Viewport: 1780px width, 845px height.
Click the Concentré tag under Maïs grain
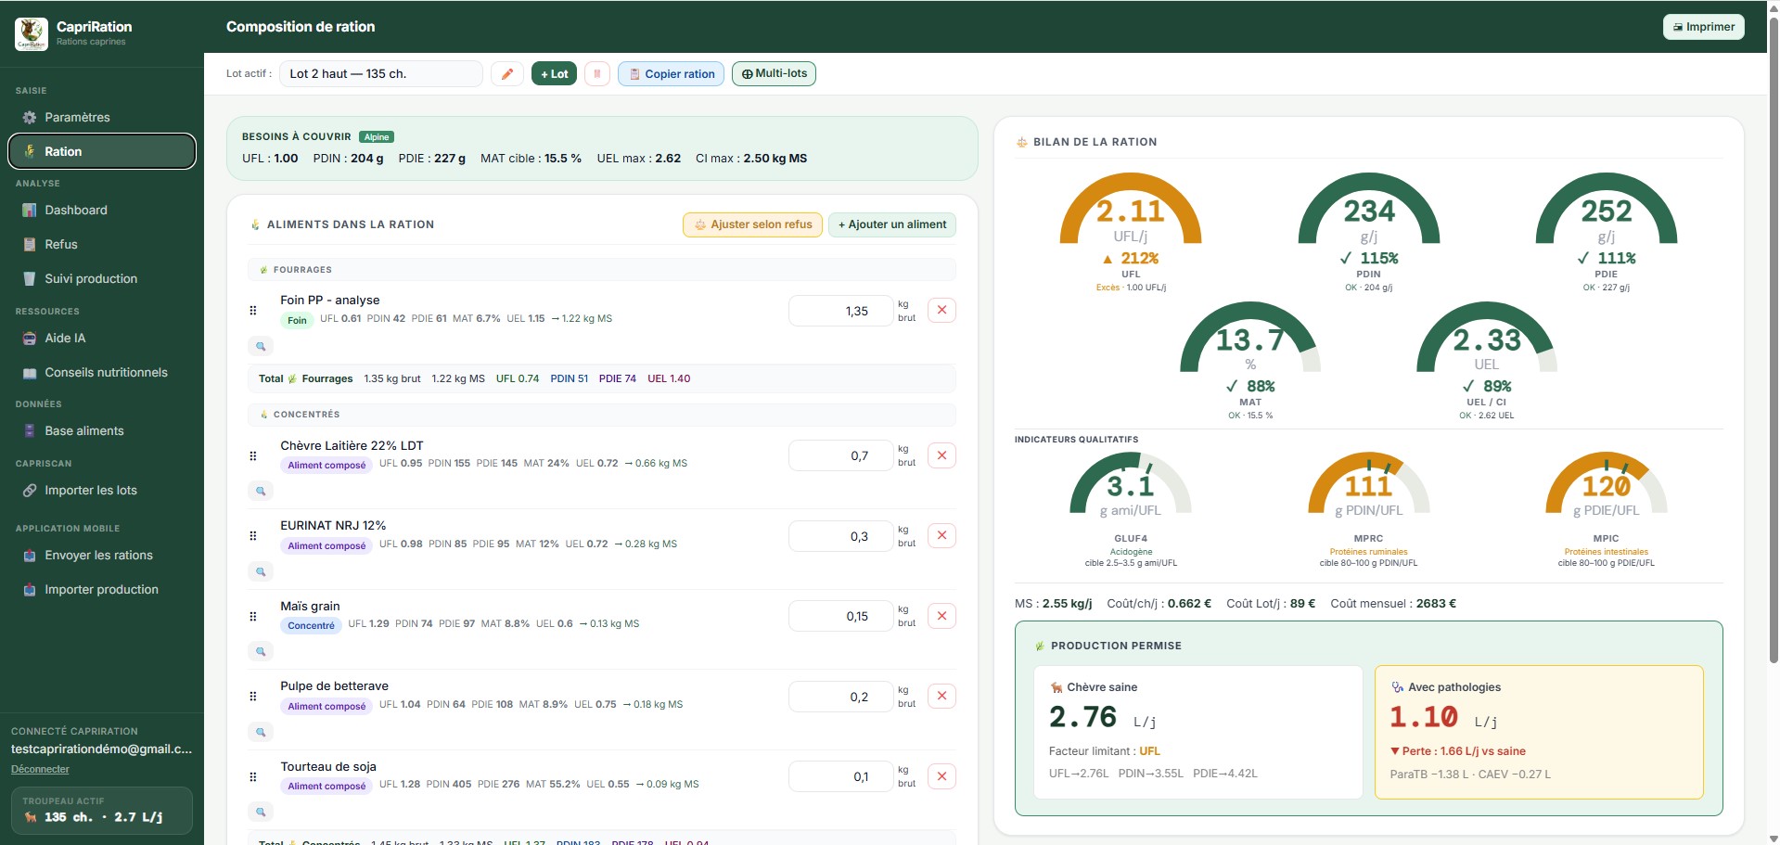pyautogui.click(x=311, y=626)
